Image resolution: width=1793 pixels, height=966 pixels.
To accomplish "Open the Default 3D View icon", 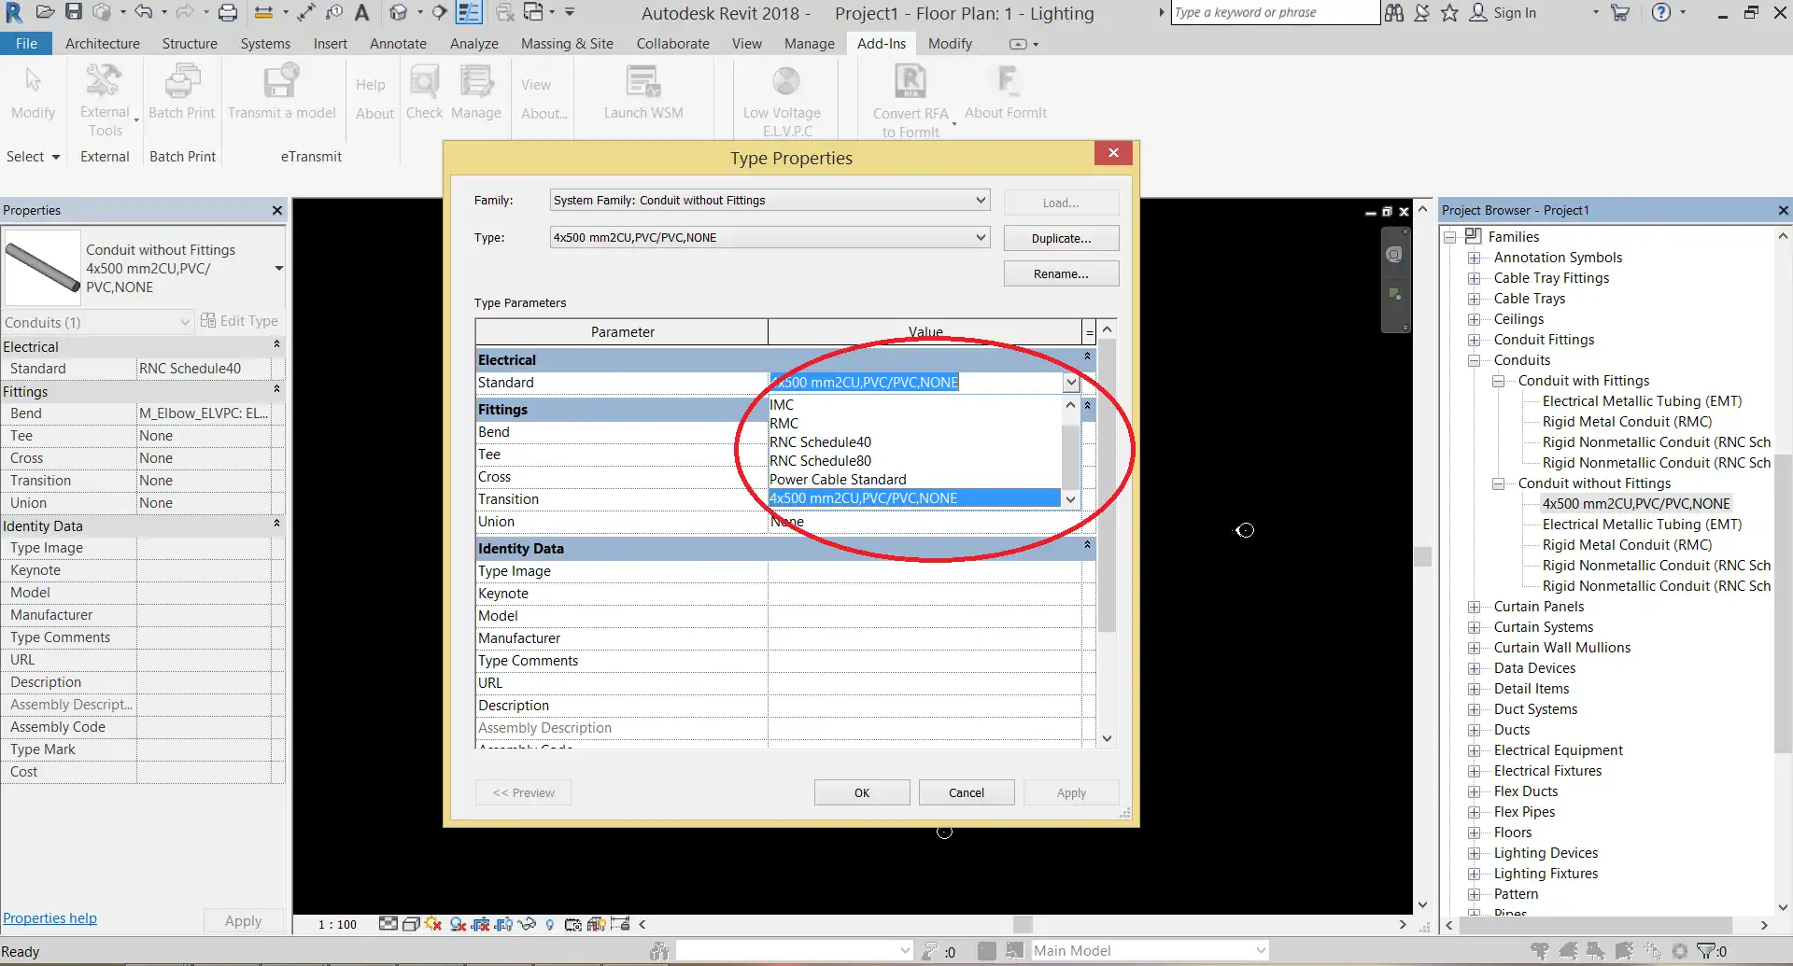I will coord(399,13).
